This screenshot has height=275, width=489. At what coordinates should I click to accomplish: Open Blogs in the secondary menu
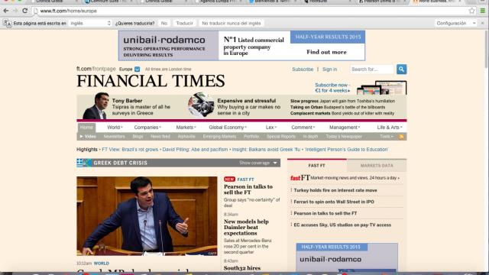pos(138,137)
